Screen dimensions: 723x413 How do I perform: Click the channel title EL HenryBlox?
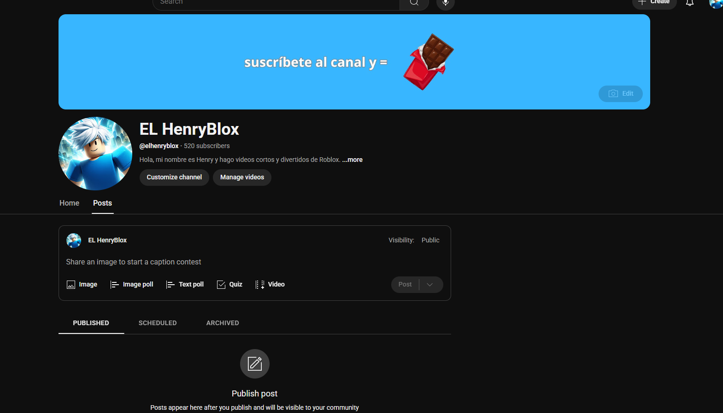(x=189, y=129)
